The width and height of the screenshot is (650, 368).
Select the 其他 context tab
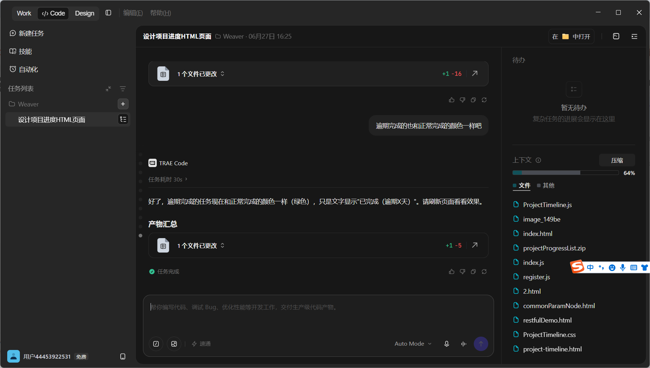(x=546, y=185)
